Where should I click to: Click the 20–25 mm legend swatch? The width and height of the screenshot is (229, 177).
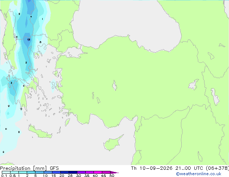[x=64, y=172]
